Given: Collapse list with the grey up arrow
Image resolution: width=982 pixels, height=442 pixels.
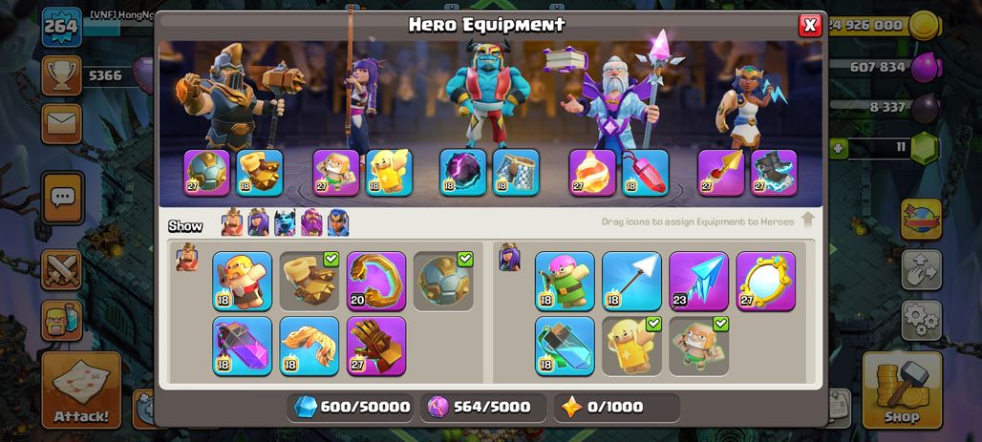Looking at the screenshot, I should 808,221.
